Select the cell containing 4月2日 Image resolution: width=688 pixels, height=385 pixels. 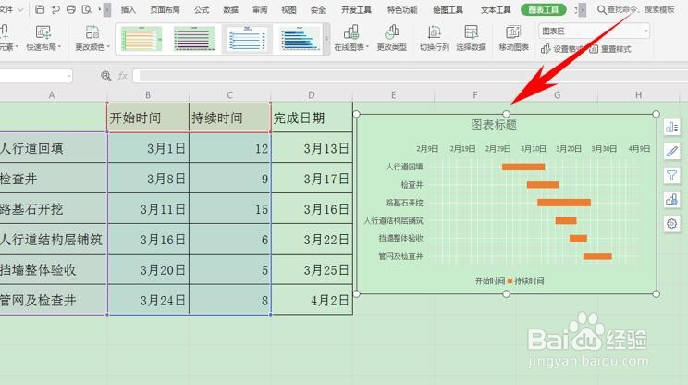point(312,300)
